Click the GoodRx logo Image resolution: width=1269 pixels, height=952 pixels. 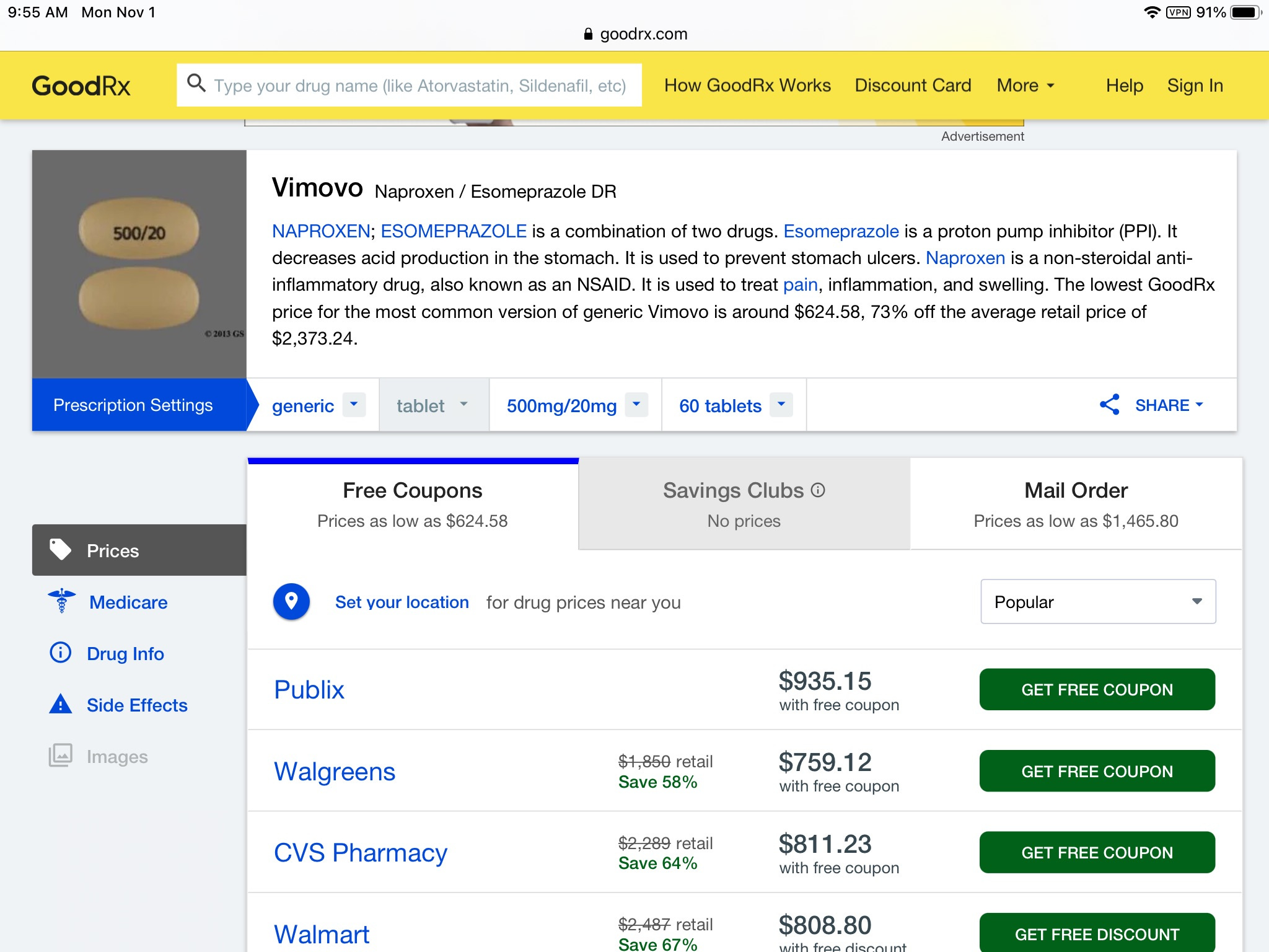pos(81,86)
